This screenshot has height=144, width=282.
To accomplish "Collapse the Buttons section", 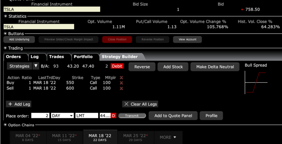I will click(x=6, y=34).
